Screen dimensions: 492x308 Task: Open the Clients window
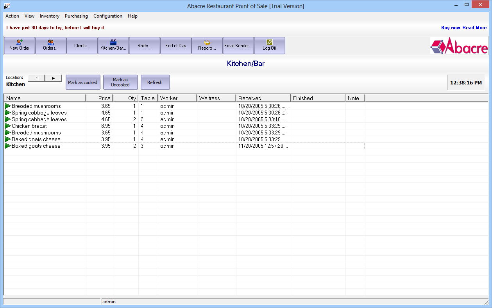tap(82, 45)
